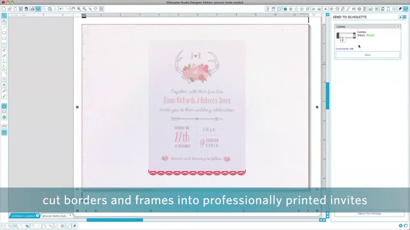This screenshot has height=230, width=410.
Task: Select the Eraser tool
Action: tap(4, 91)
